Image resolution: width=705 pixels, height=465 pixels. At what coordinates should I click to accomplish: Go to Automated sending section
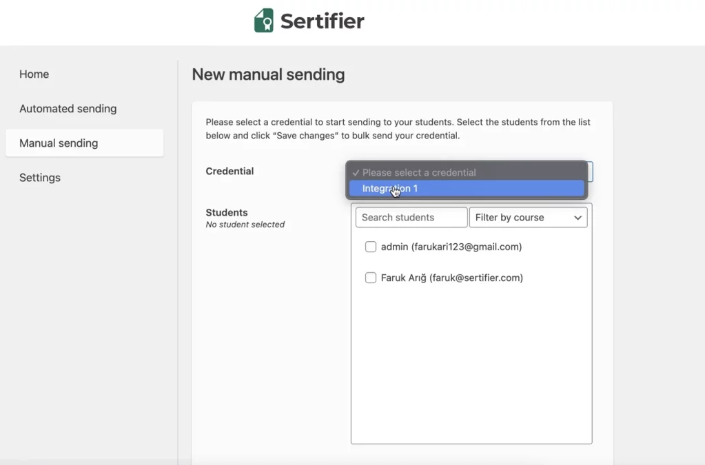click(68, 109)
